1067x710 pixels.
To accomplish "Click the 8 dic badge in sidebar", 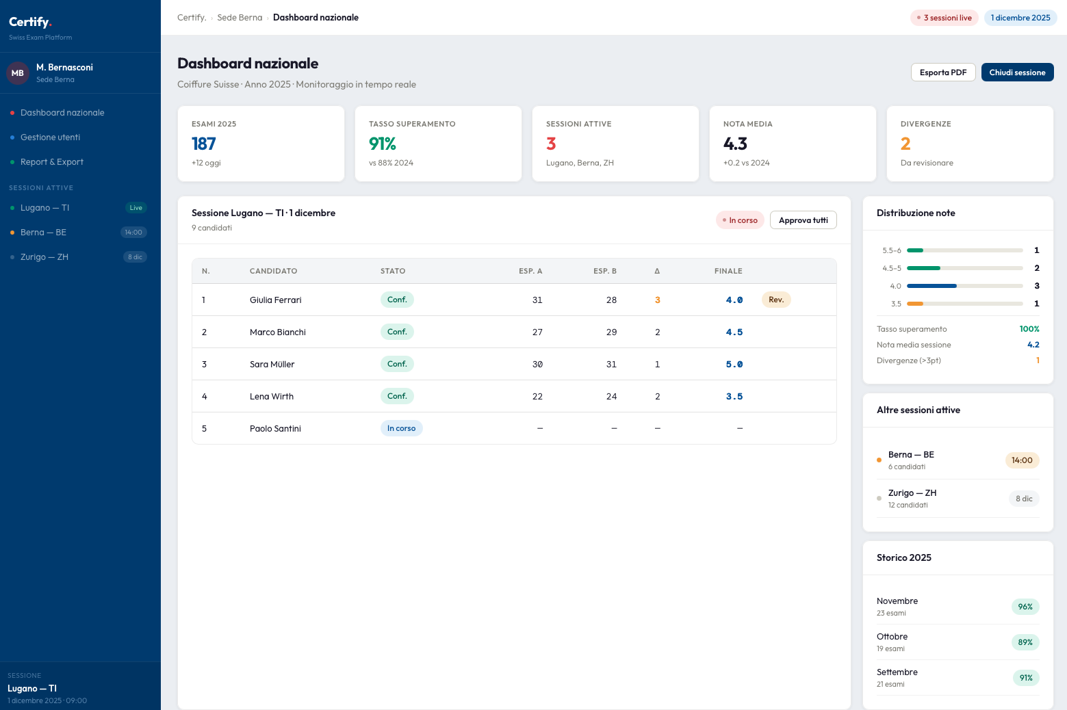I will [x=135, y=257].
